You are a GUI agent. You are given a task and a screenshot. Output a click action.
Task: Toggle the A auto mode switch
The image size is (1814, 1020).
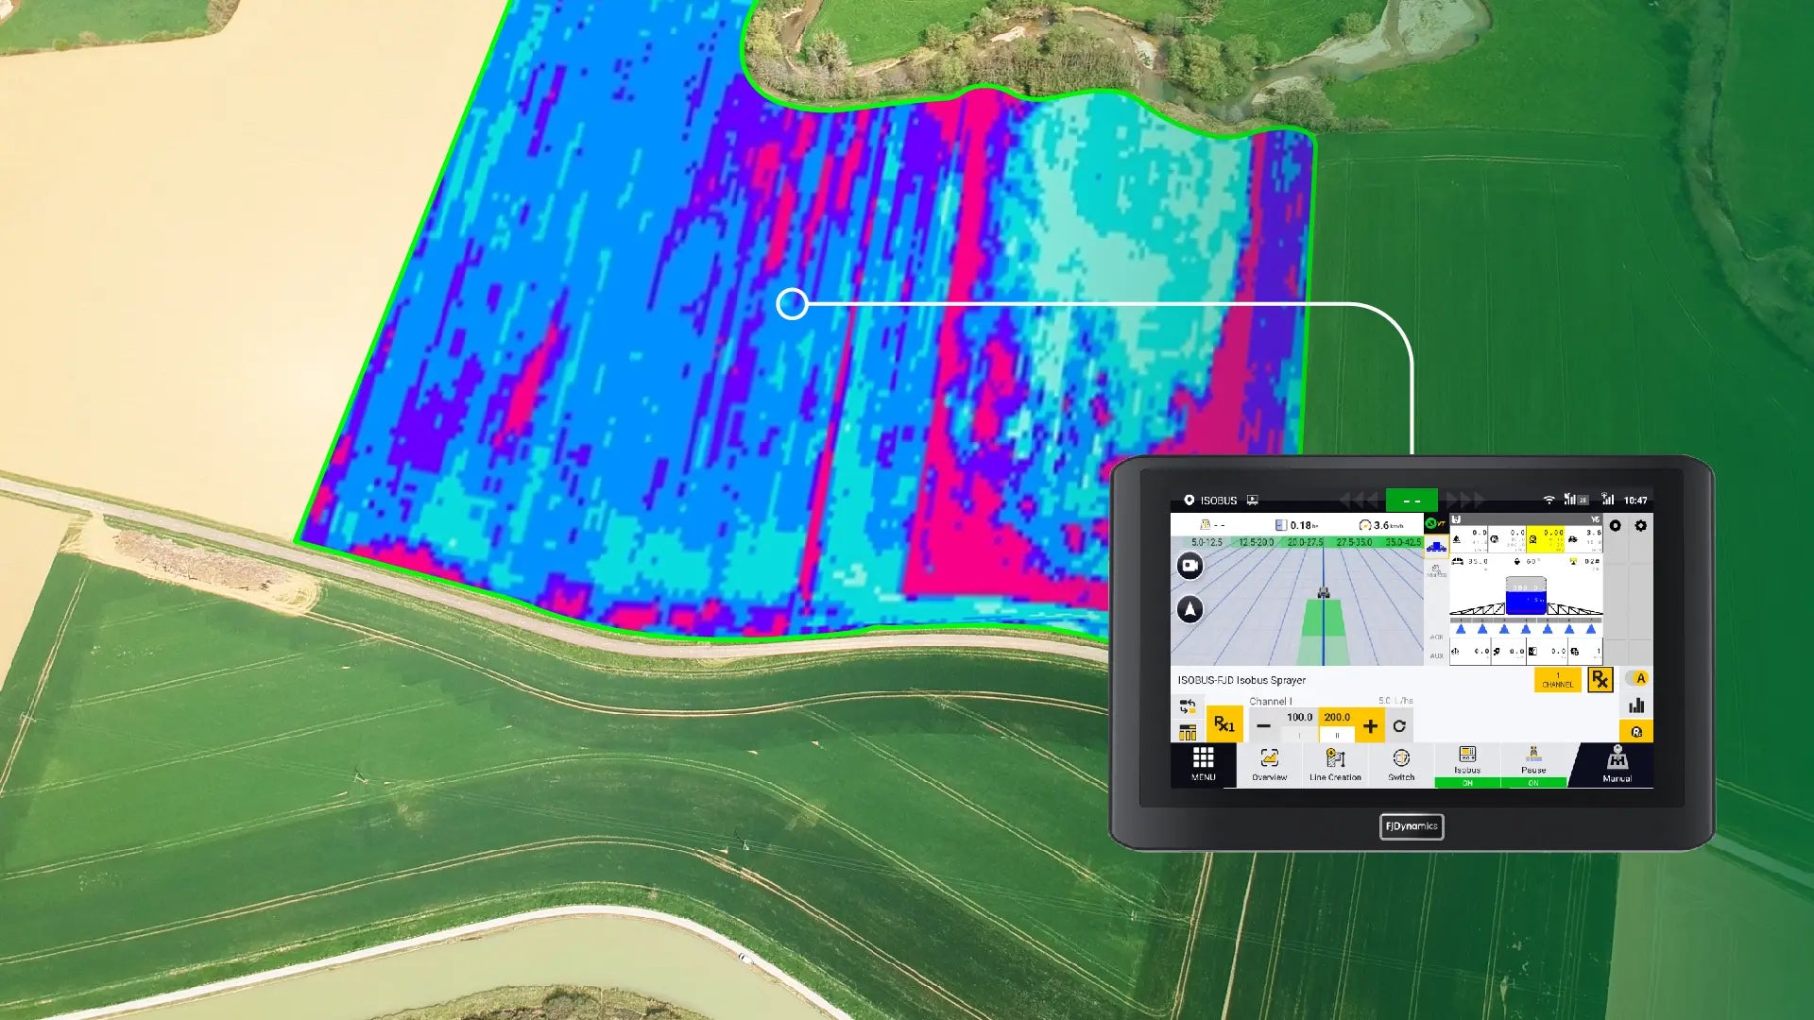pos(1637,678)
